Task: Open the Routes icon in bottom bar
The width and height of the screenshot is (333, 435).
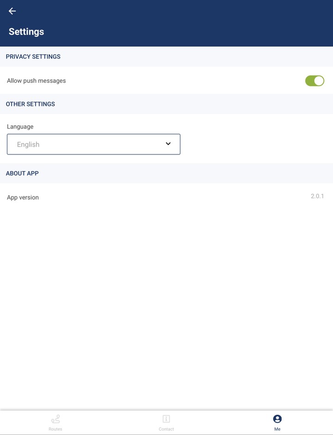Action: tap(55, 419)
